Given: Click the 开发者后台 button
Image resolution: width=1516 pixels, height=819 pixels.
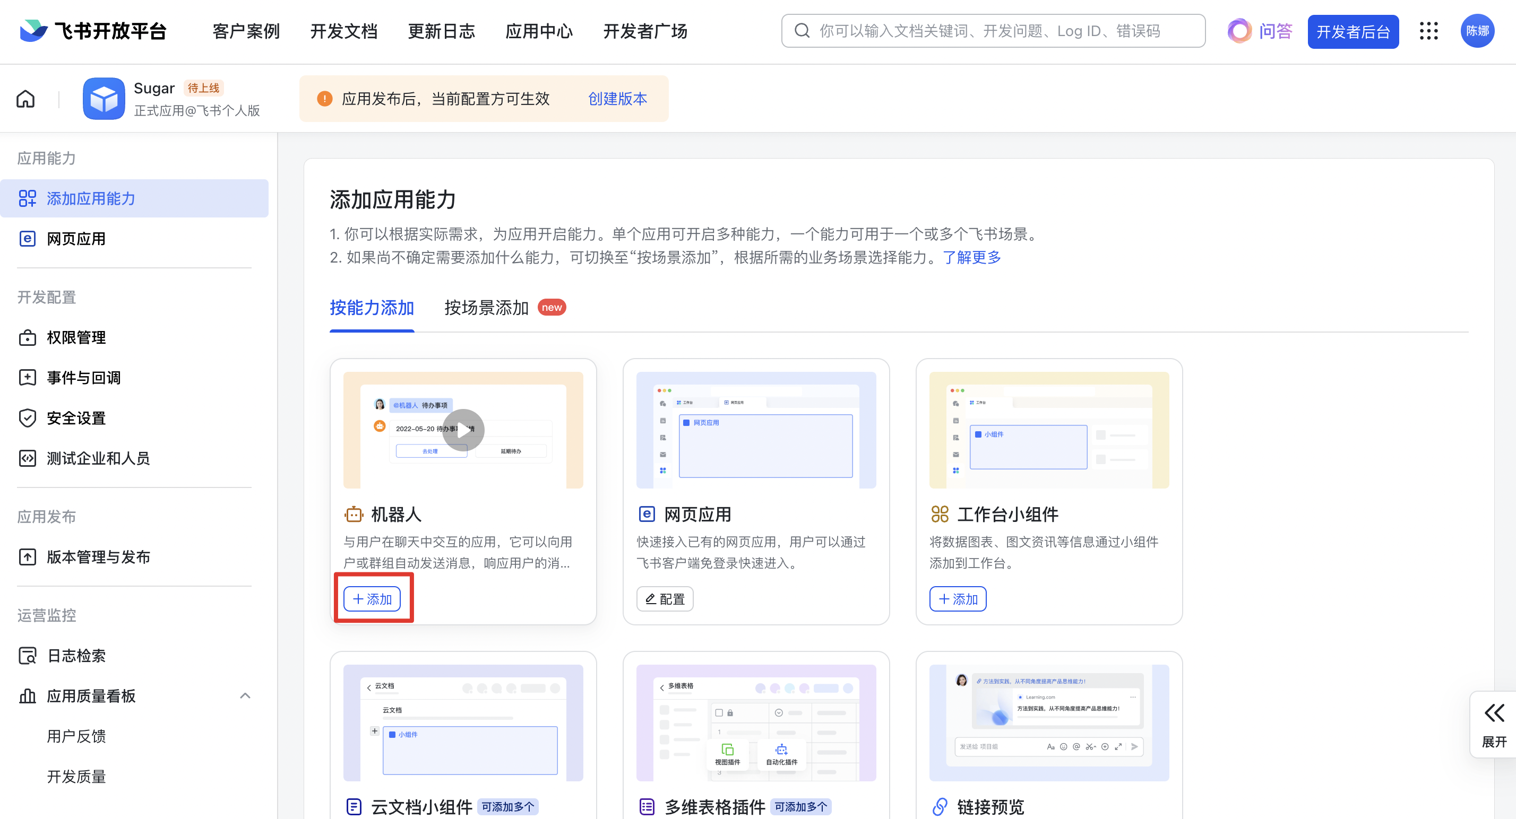Looking at the screenshot, I should 1353,31.
